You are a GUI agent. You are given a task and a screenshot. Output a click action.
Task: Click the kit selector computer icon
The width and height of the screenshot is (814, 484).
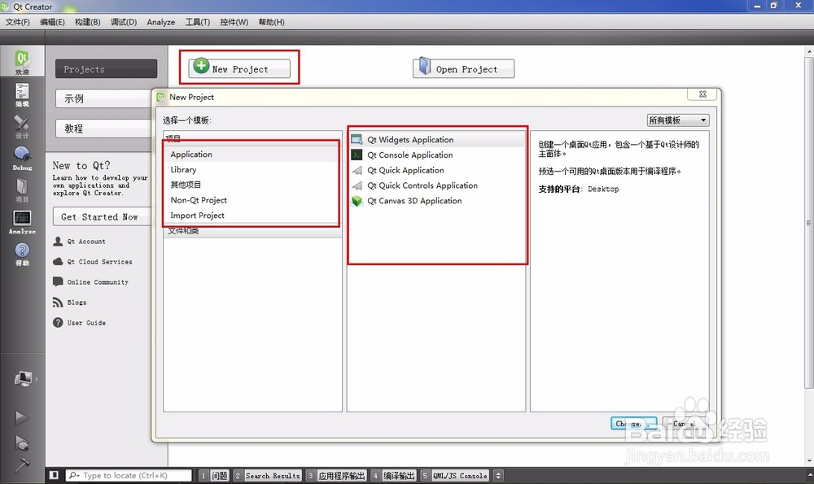(x=23, y=379)
